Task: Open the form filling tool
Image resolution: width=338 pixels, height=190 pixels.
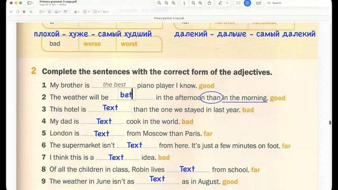Action: (x=258, y=3)
